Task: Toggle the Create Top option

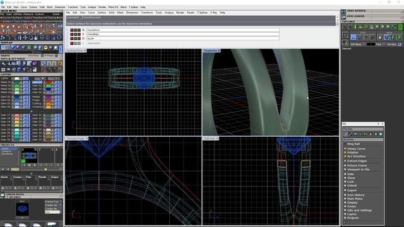Action: click(53, 202)
